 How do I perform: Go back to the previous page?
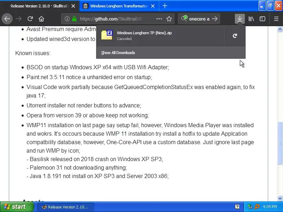pos(7,19)
